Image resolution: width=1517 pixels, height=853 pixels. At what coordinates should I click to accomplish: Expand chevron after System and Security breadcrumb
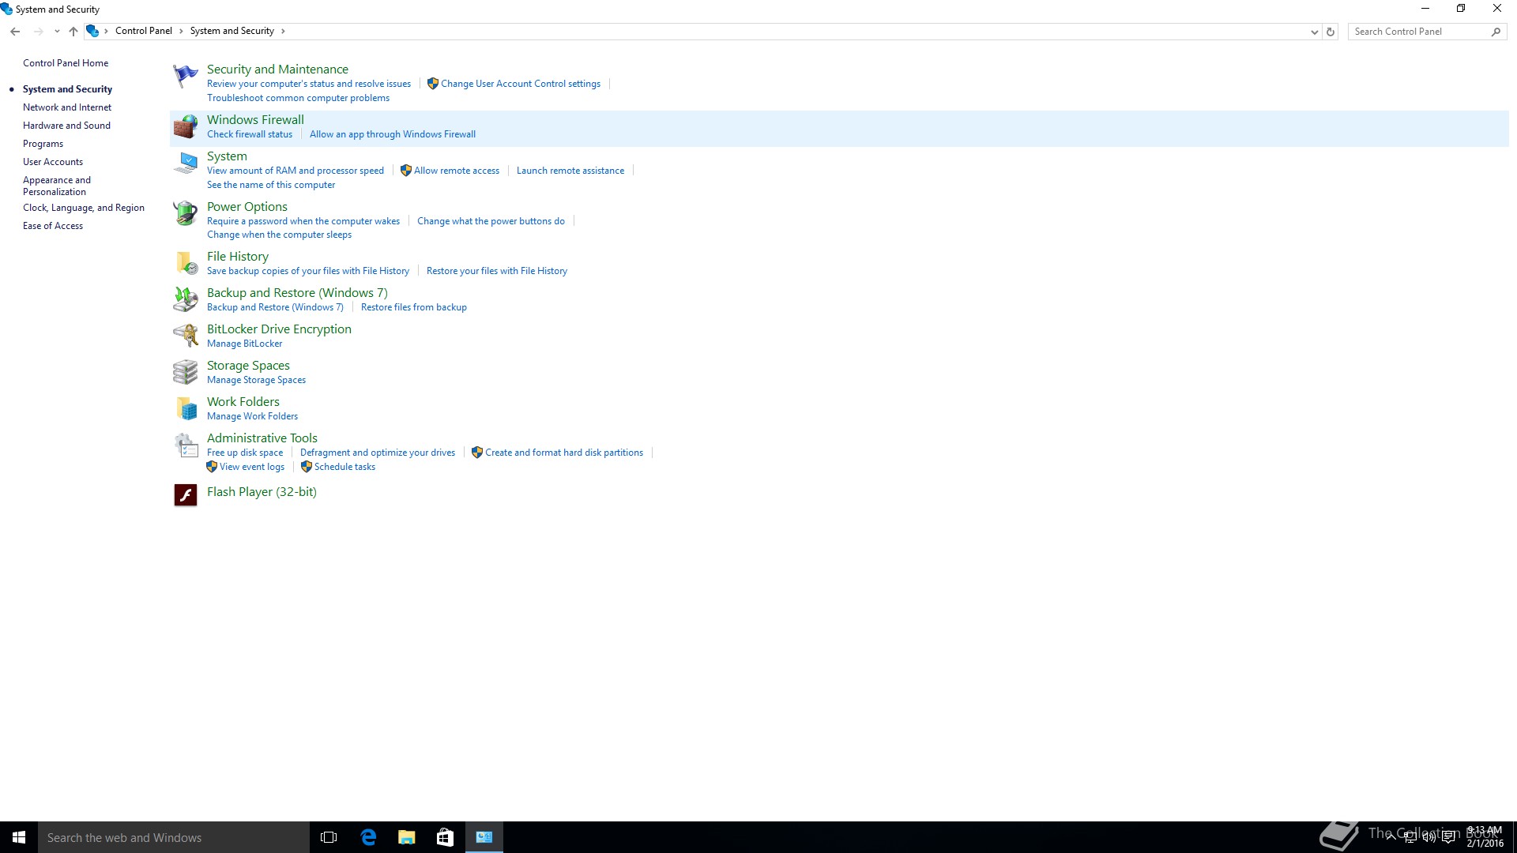[283, 32]
